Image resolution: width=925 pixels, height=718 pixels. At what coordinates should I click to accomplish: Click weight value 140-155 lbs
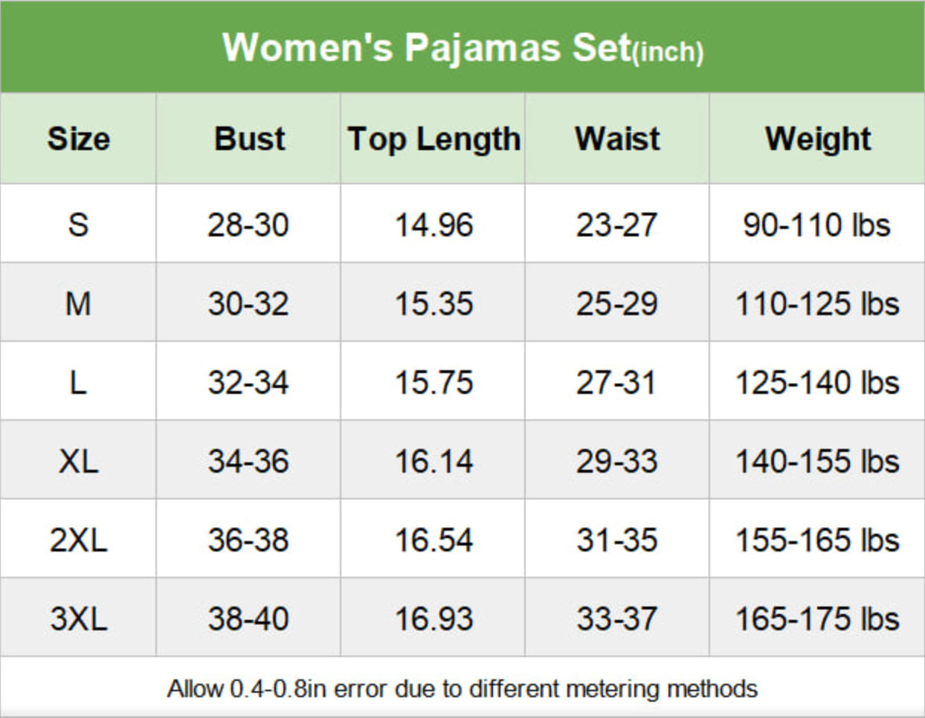tap(817, 462)
